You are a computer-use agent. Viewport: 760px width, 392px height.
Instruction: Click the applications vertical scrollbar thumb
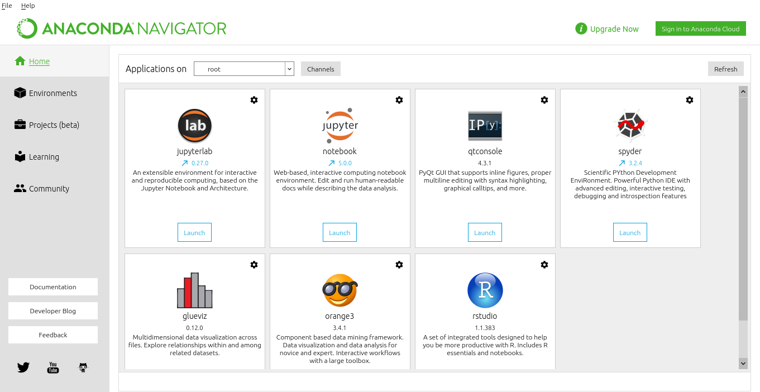[x=743, y=209]
